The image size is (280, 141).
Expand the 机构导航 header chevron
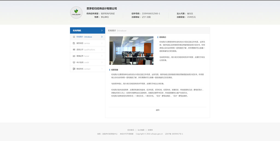point(102,30)
